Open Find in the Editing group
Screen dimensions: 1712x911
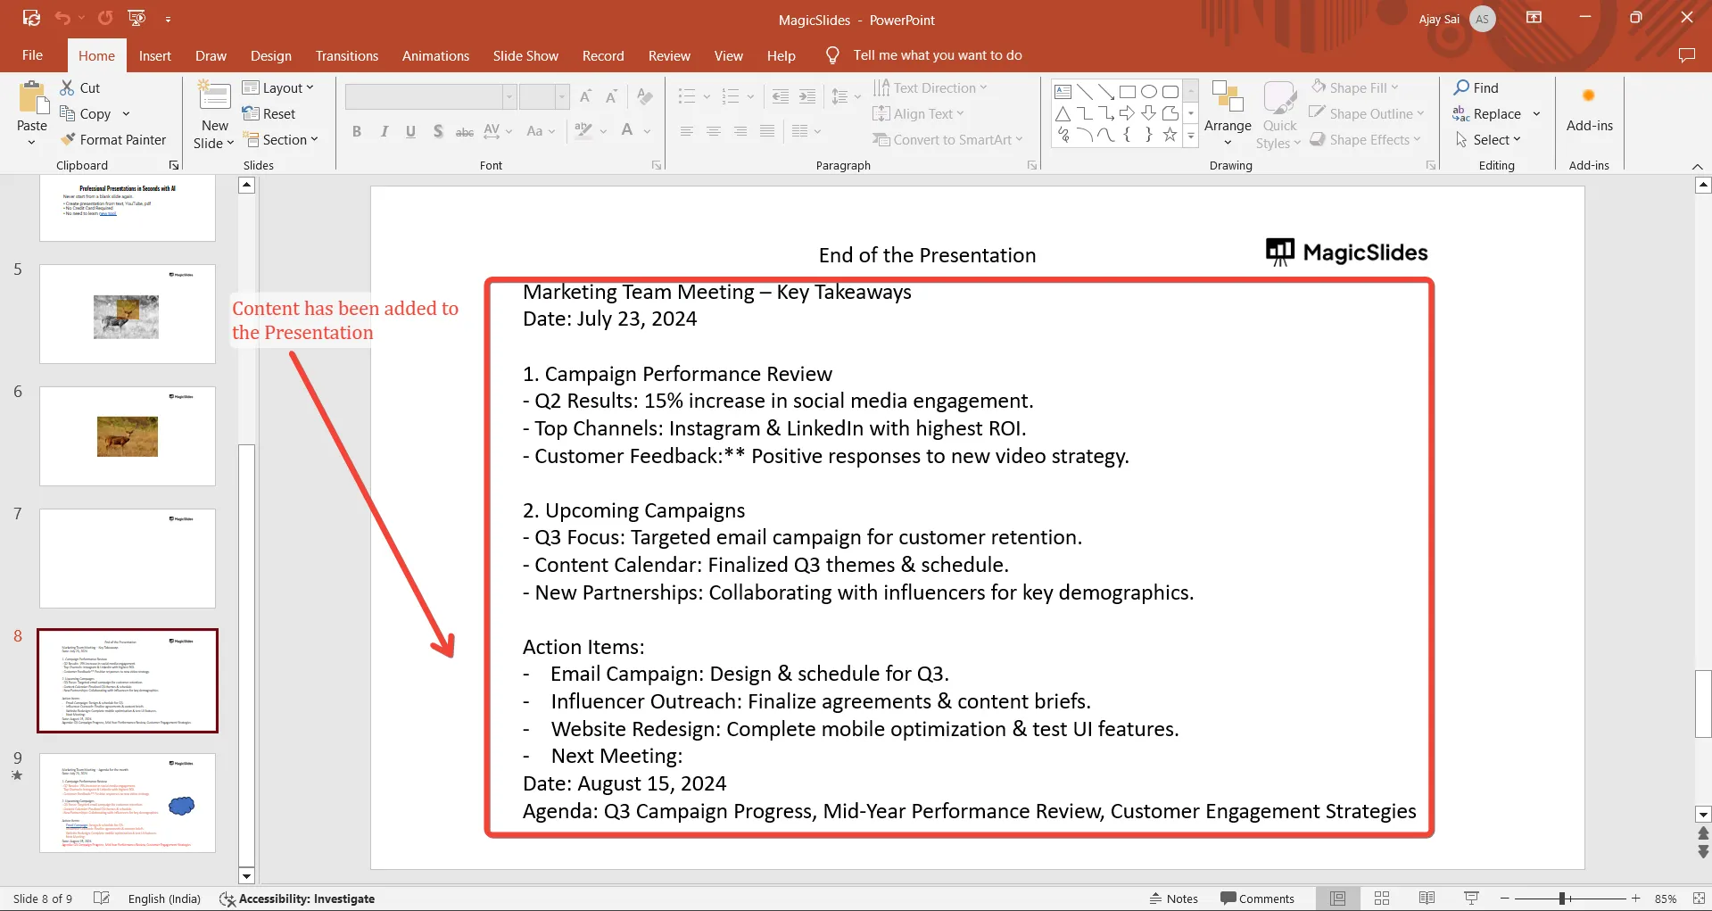pyautogui.click(x=1476, y=87)
